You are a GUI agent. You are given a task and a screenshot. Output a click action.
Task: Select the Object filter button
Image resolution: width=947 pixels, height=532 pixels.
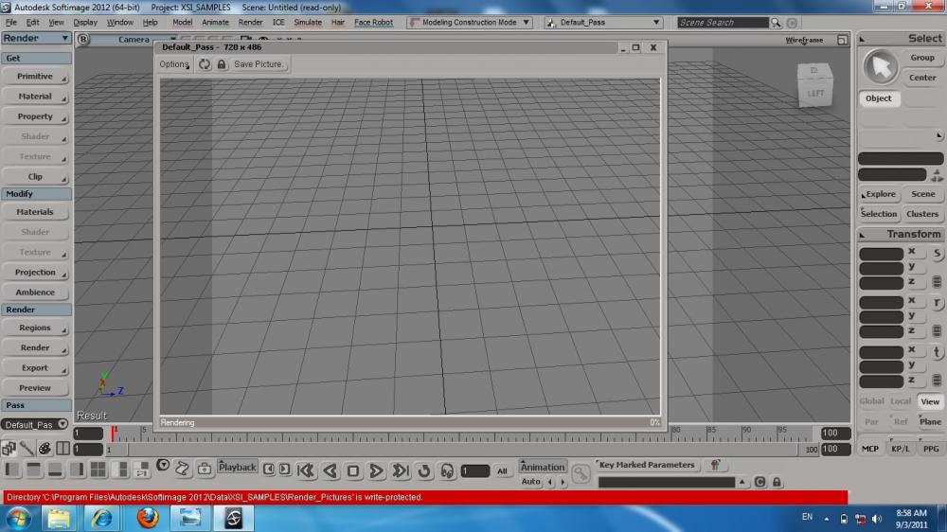879,98
